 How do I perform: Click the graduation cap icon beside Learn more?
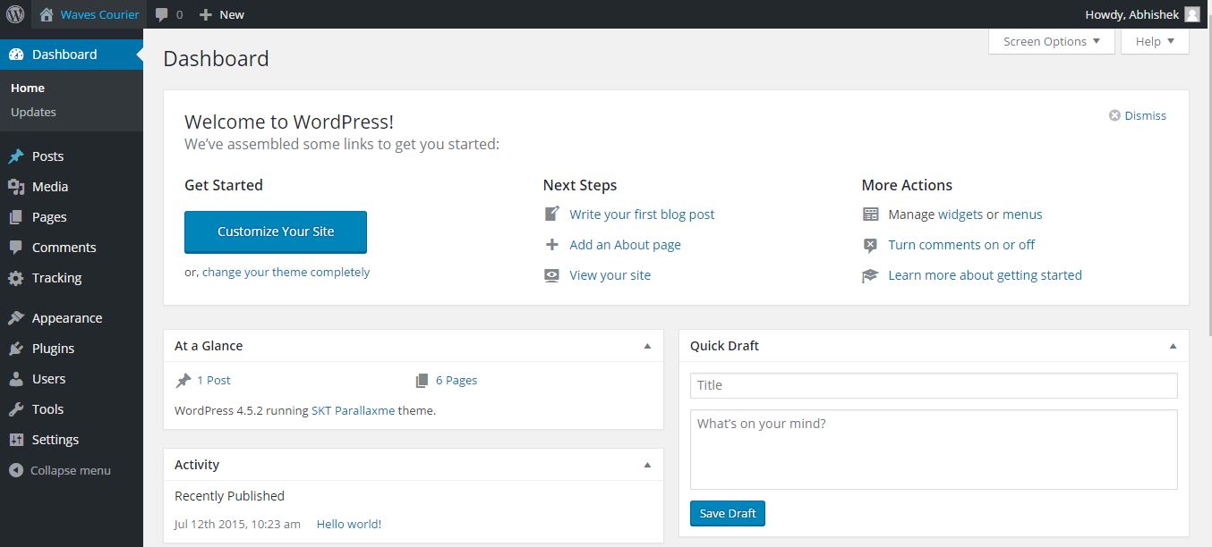click(x=870, y=275)
